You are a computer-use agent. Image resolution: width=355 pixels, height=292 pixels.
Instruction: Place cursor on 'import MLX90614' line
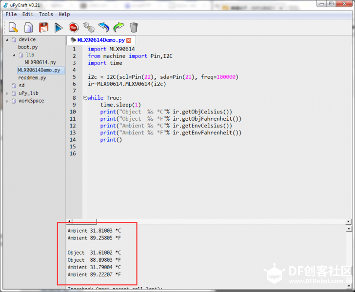tap(111, 49)
